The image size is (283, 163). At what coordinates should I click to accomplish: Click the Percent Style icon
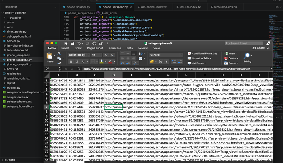pyautogui.click(x=160, y=62)
